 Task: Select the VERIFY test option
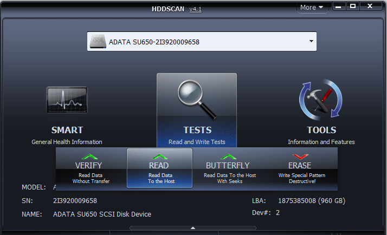(x=91, y=168)
